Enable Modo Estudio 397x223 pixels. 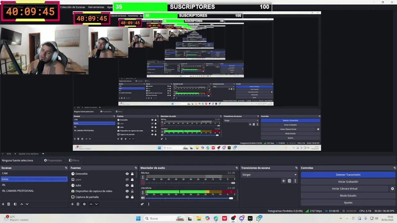(348, 196)
